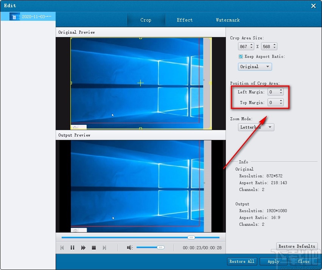Click the Aspect Ratio: 16:9 text

(260, 217)
